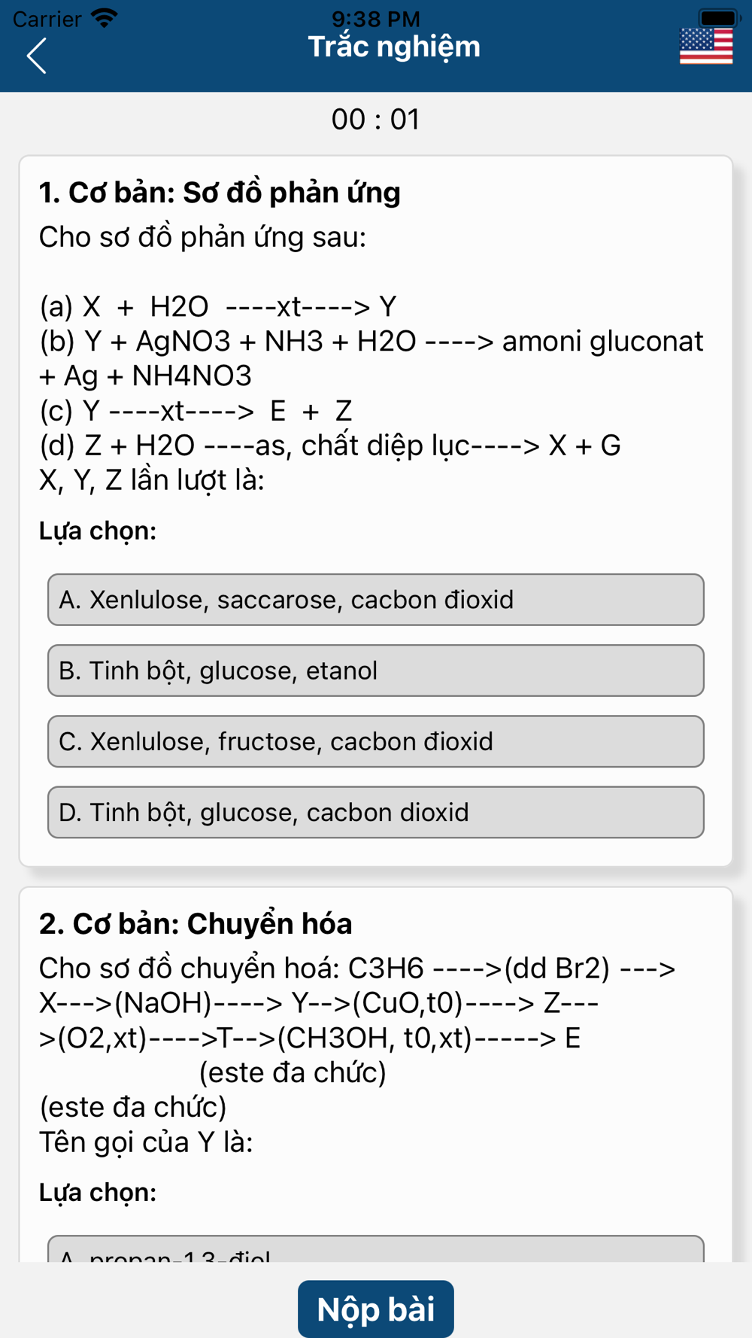This screenshot has width=752, height=1338.
Task: Tap the Lựa chọn label in question 2
Action: pos(98,1193)
